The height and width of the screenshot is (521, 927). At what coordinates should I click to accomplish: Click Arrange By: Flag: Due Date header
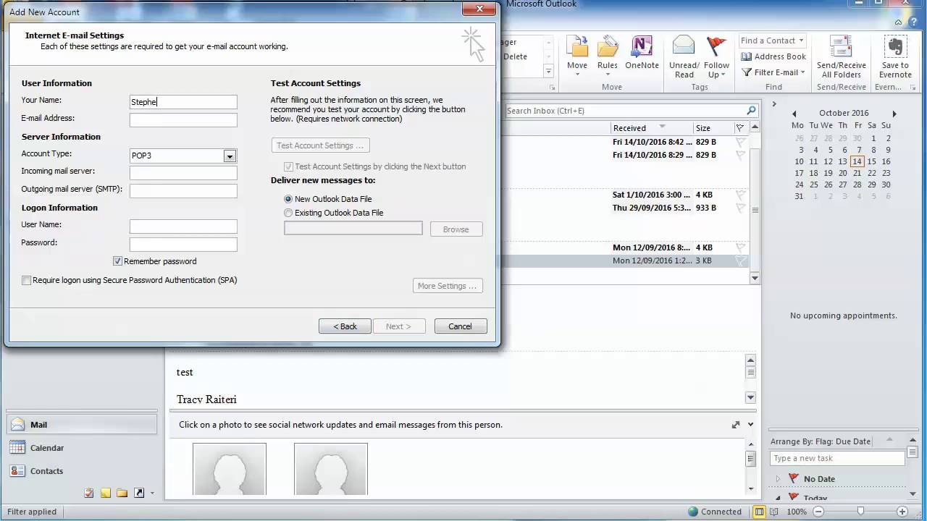(821, 441)
